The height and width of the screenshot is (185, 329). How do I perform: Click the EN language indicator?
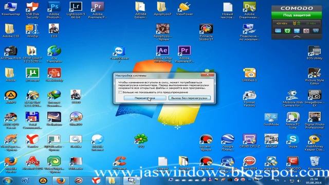click(277, 180)
